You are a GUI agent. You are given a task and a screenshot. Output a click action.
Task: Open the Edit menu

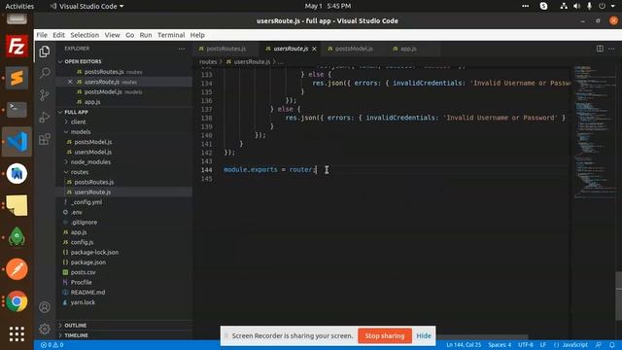pos(58,35)
